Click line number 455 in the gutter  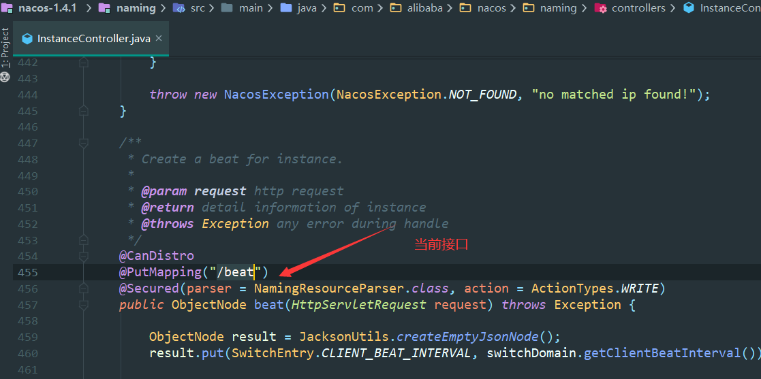[27, 272]
